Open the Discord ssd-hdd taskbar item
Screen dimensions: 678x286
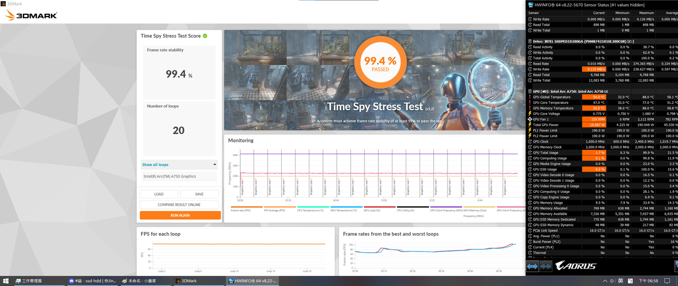click(93, 281)
